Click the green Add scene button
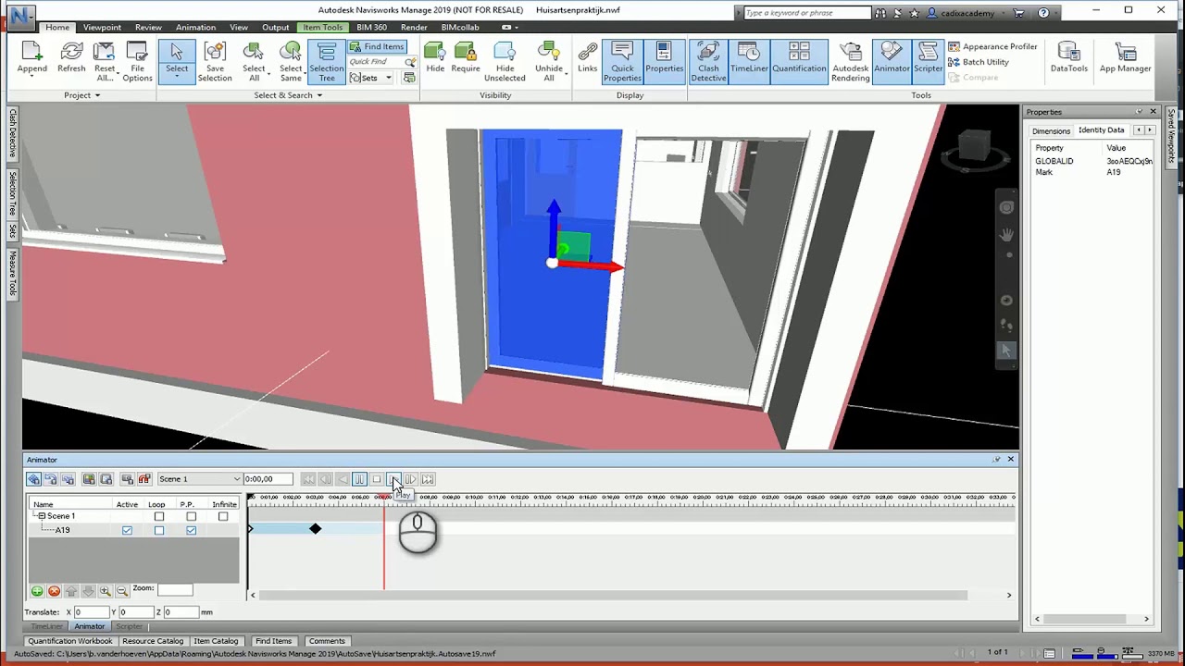Viewport: 1185px width, 666px height. pyautogui.click(x=37, y=591)
